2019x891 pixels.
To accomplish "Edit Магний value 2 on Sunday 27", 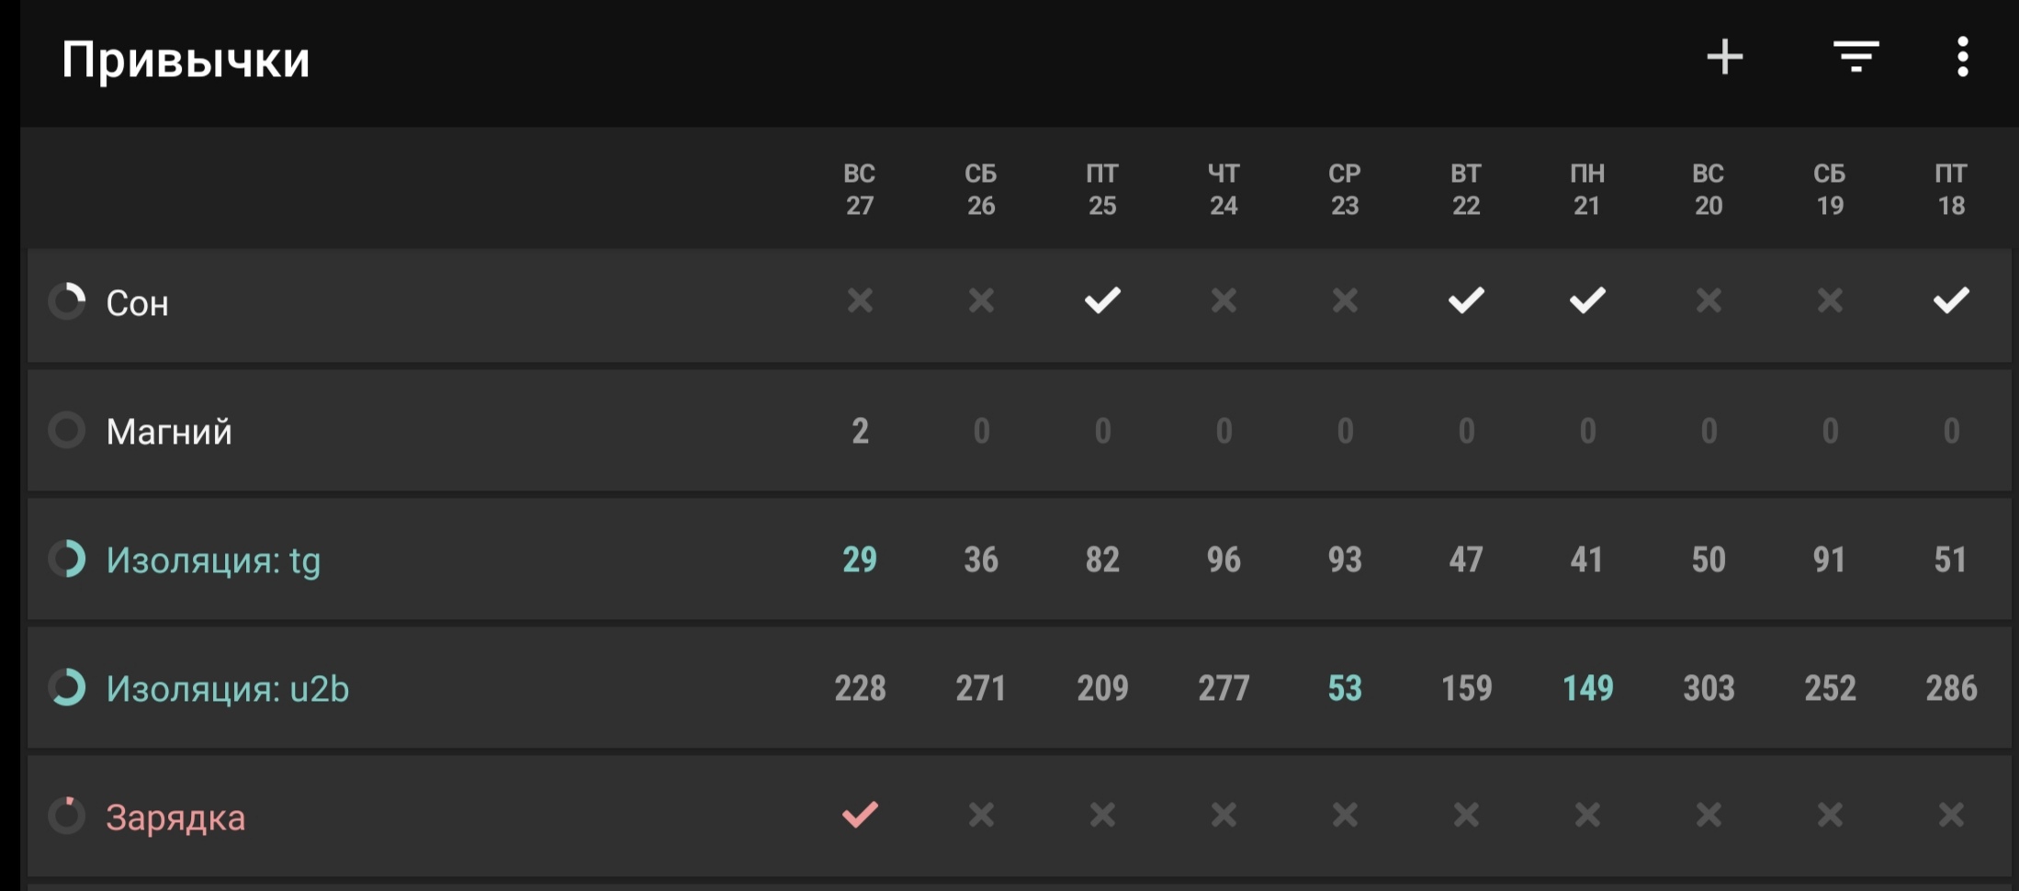I will pyautogui.click(x=860, y=431).
